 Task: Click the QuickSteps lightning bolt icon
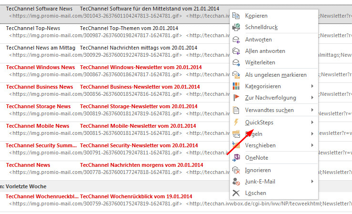click(236, 122)
